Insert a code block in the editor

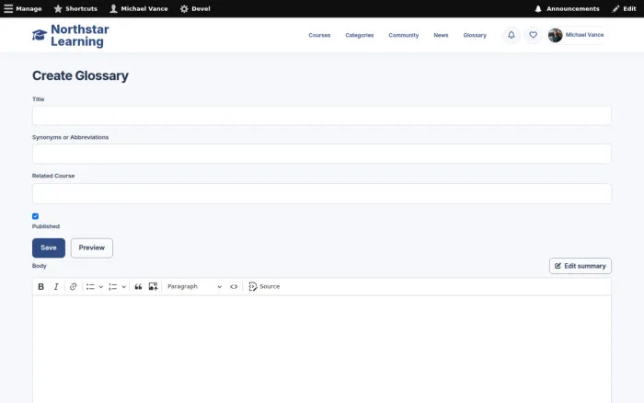point(234,287)
